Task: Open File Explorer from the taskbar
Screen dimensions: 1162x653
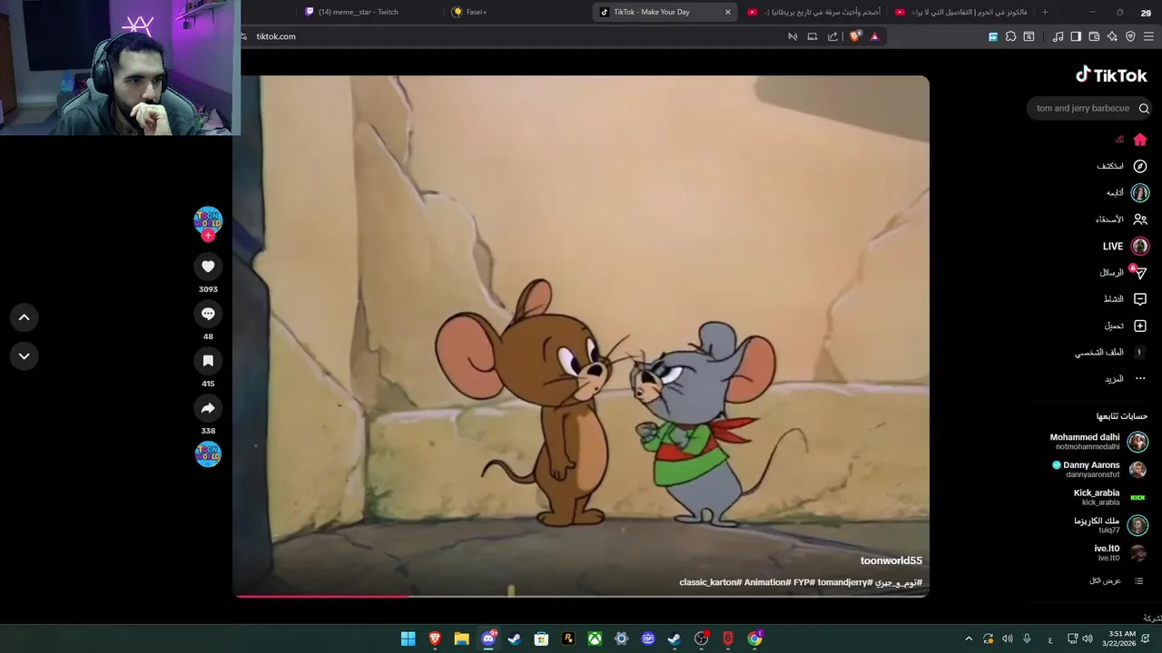Action: pyautogui.click(x=461, y=638)
